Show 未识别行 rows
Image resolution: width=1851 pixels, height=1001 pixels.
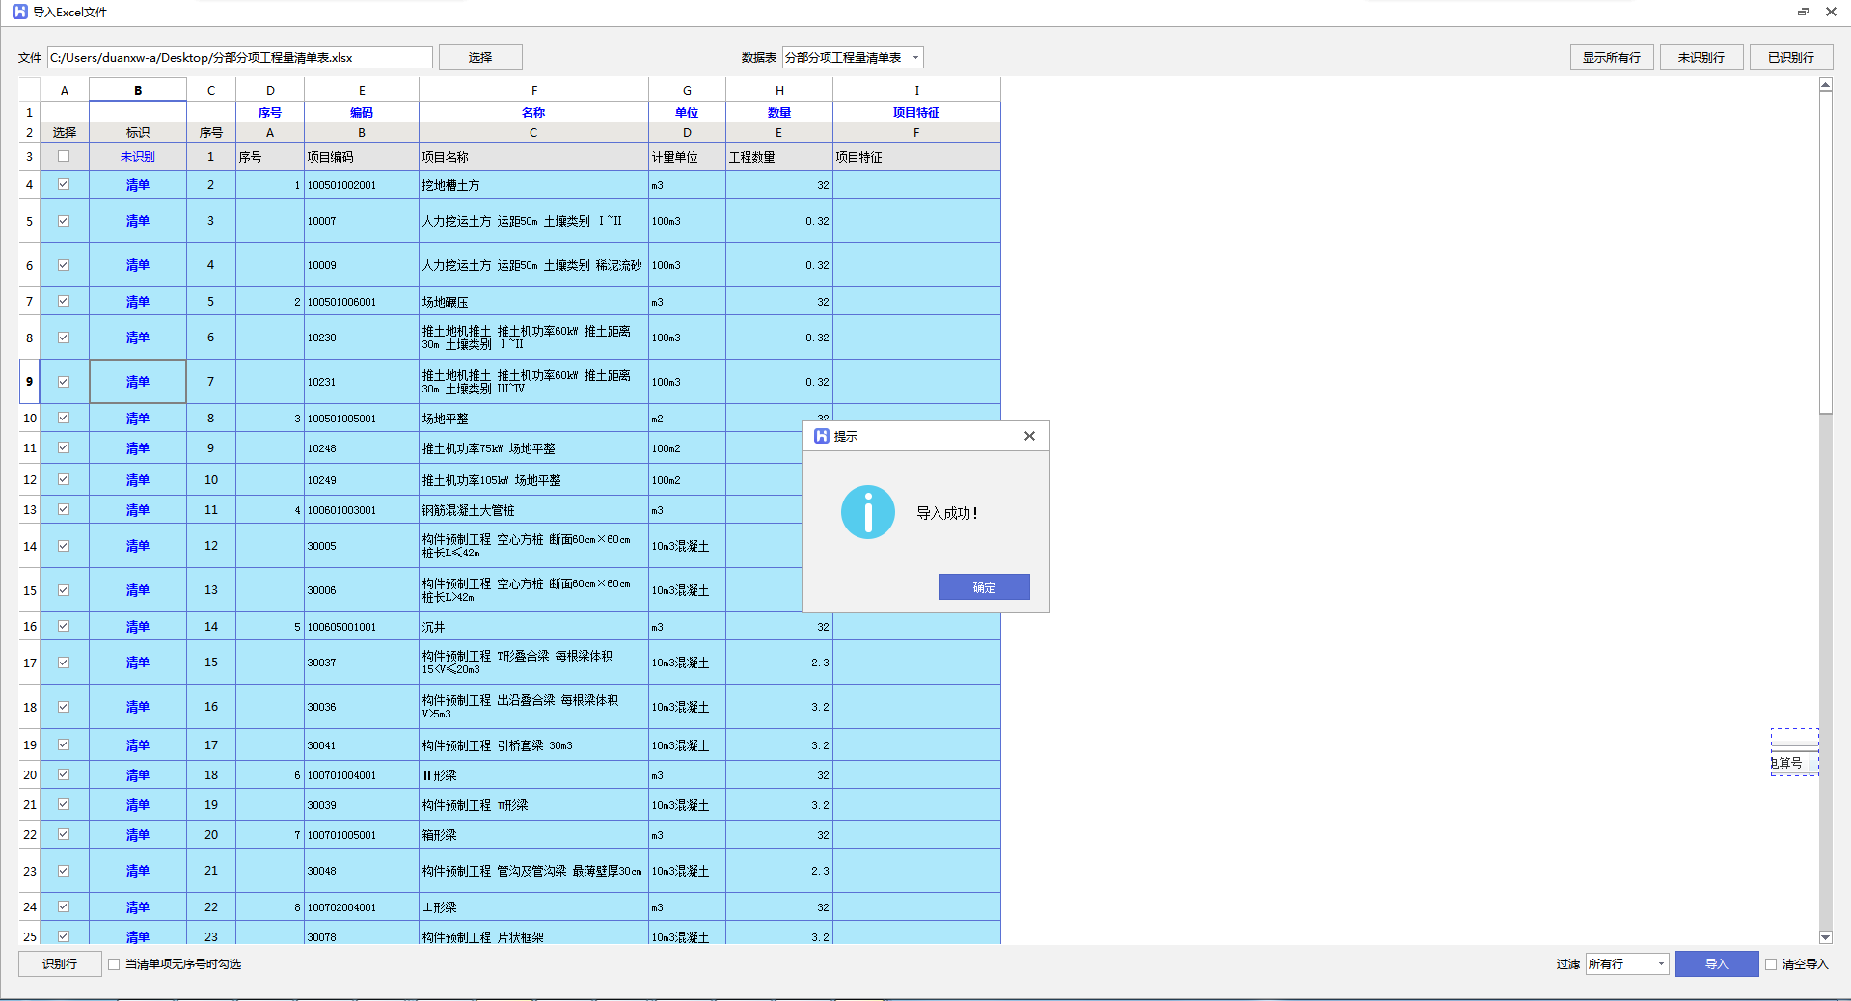(x=1701, y=58)
